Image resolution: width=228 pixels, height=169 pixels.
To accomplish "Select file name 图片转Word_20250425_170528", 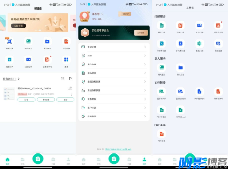I will tap(34, 89).
